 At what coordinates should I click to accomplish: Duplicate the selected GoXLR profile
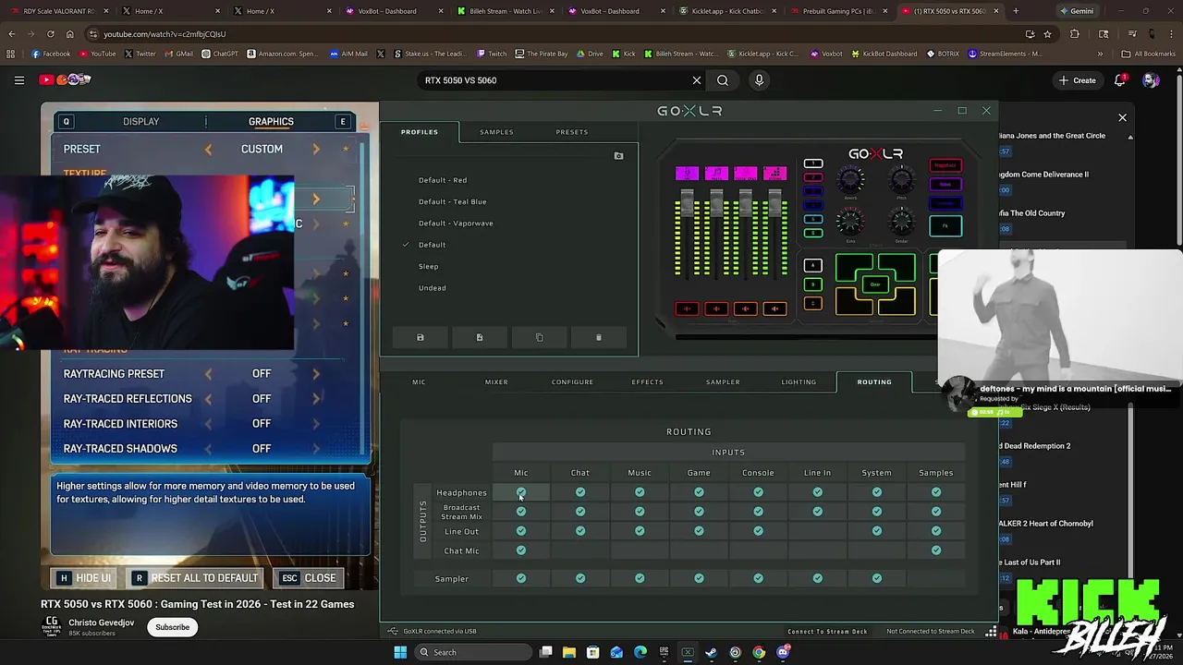point(539,337)
